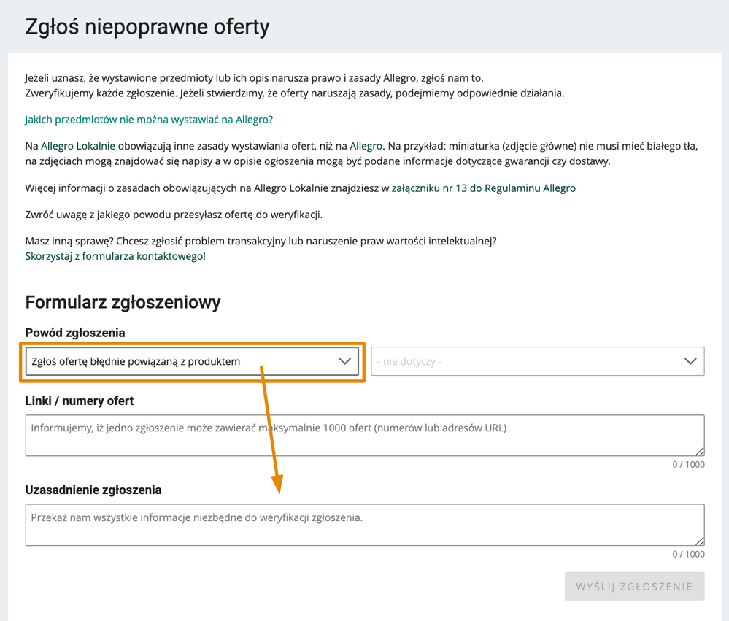Open the 'Powód zgłoszenia' reason dropdown
Screen dimensions: 729x621
tap(192, 361)
